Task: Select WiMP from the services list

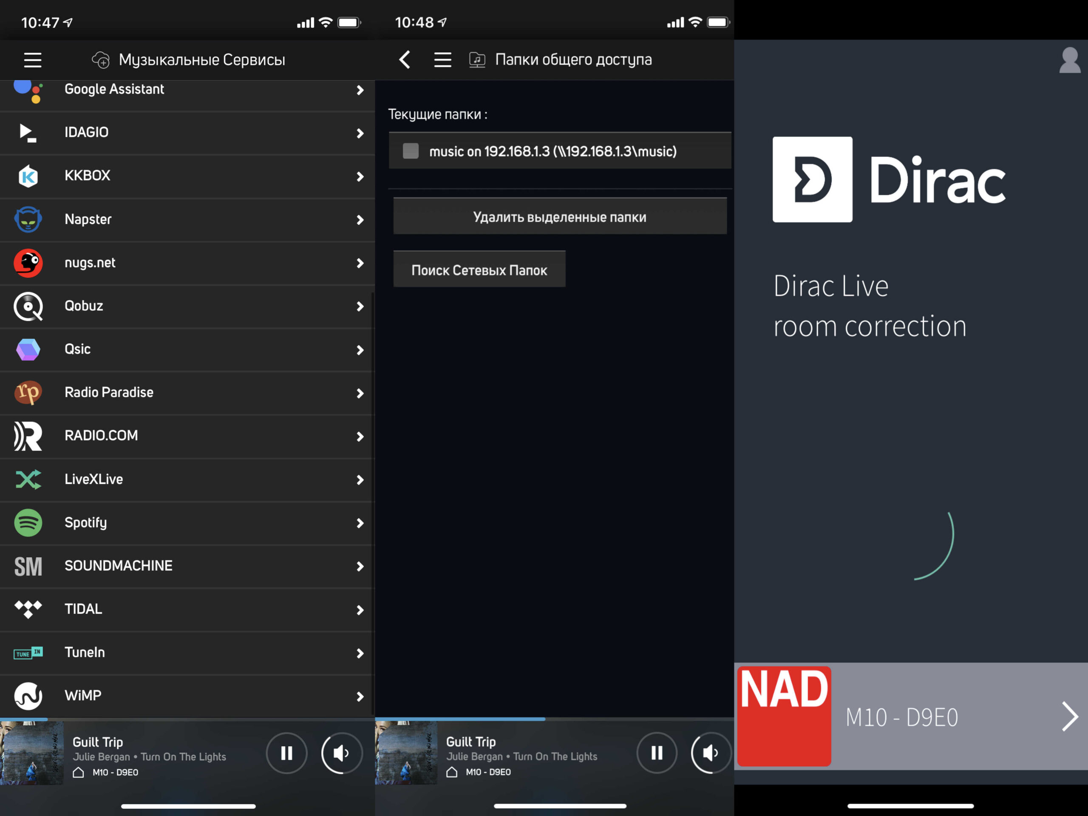Action: click(x=187, y=696)
